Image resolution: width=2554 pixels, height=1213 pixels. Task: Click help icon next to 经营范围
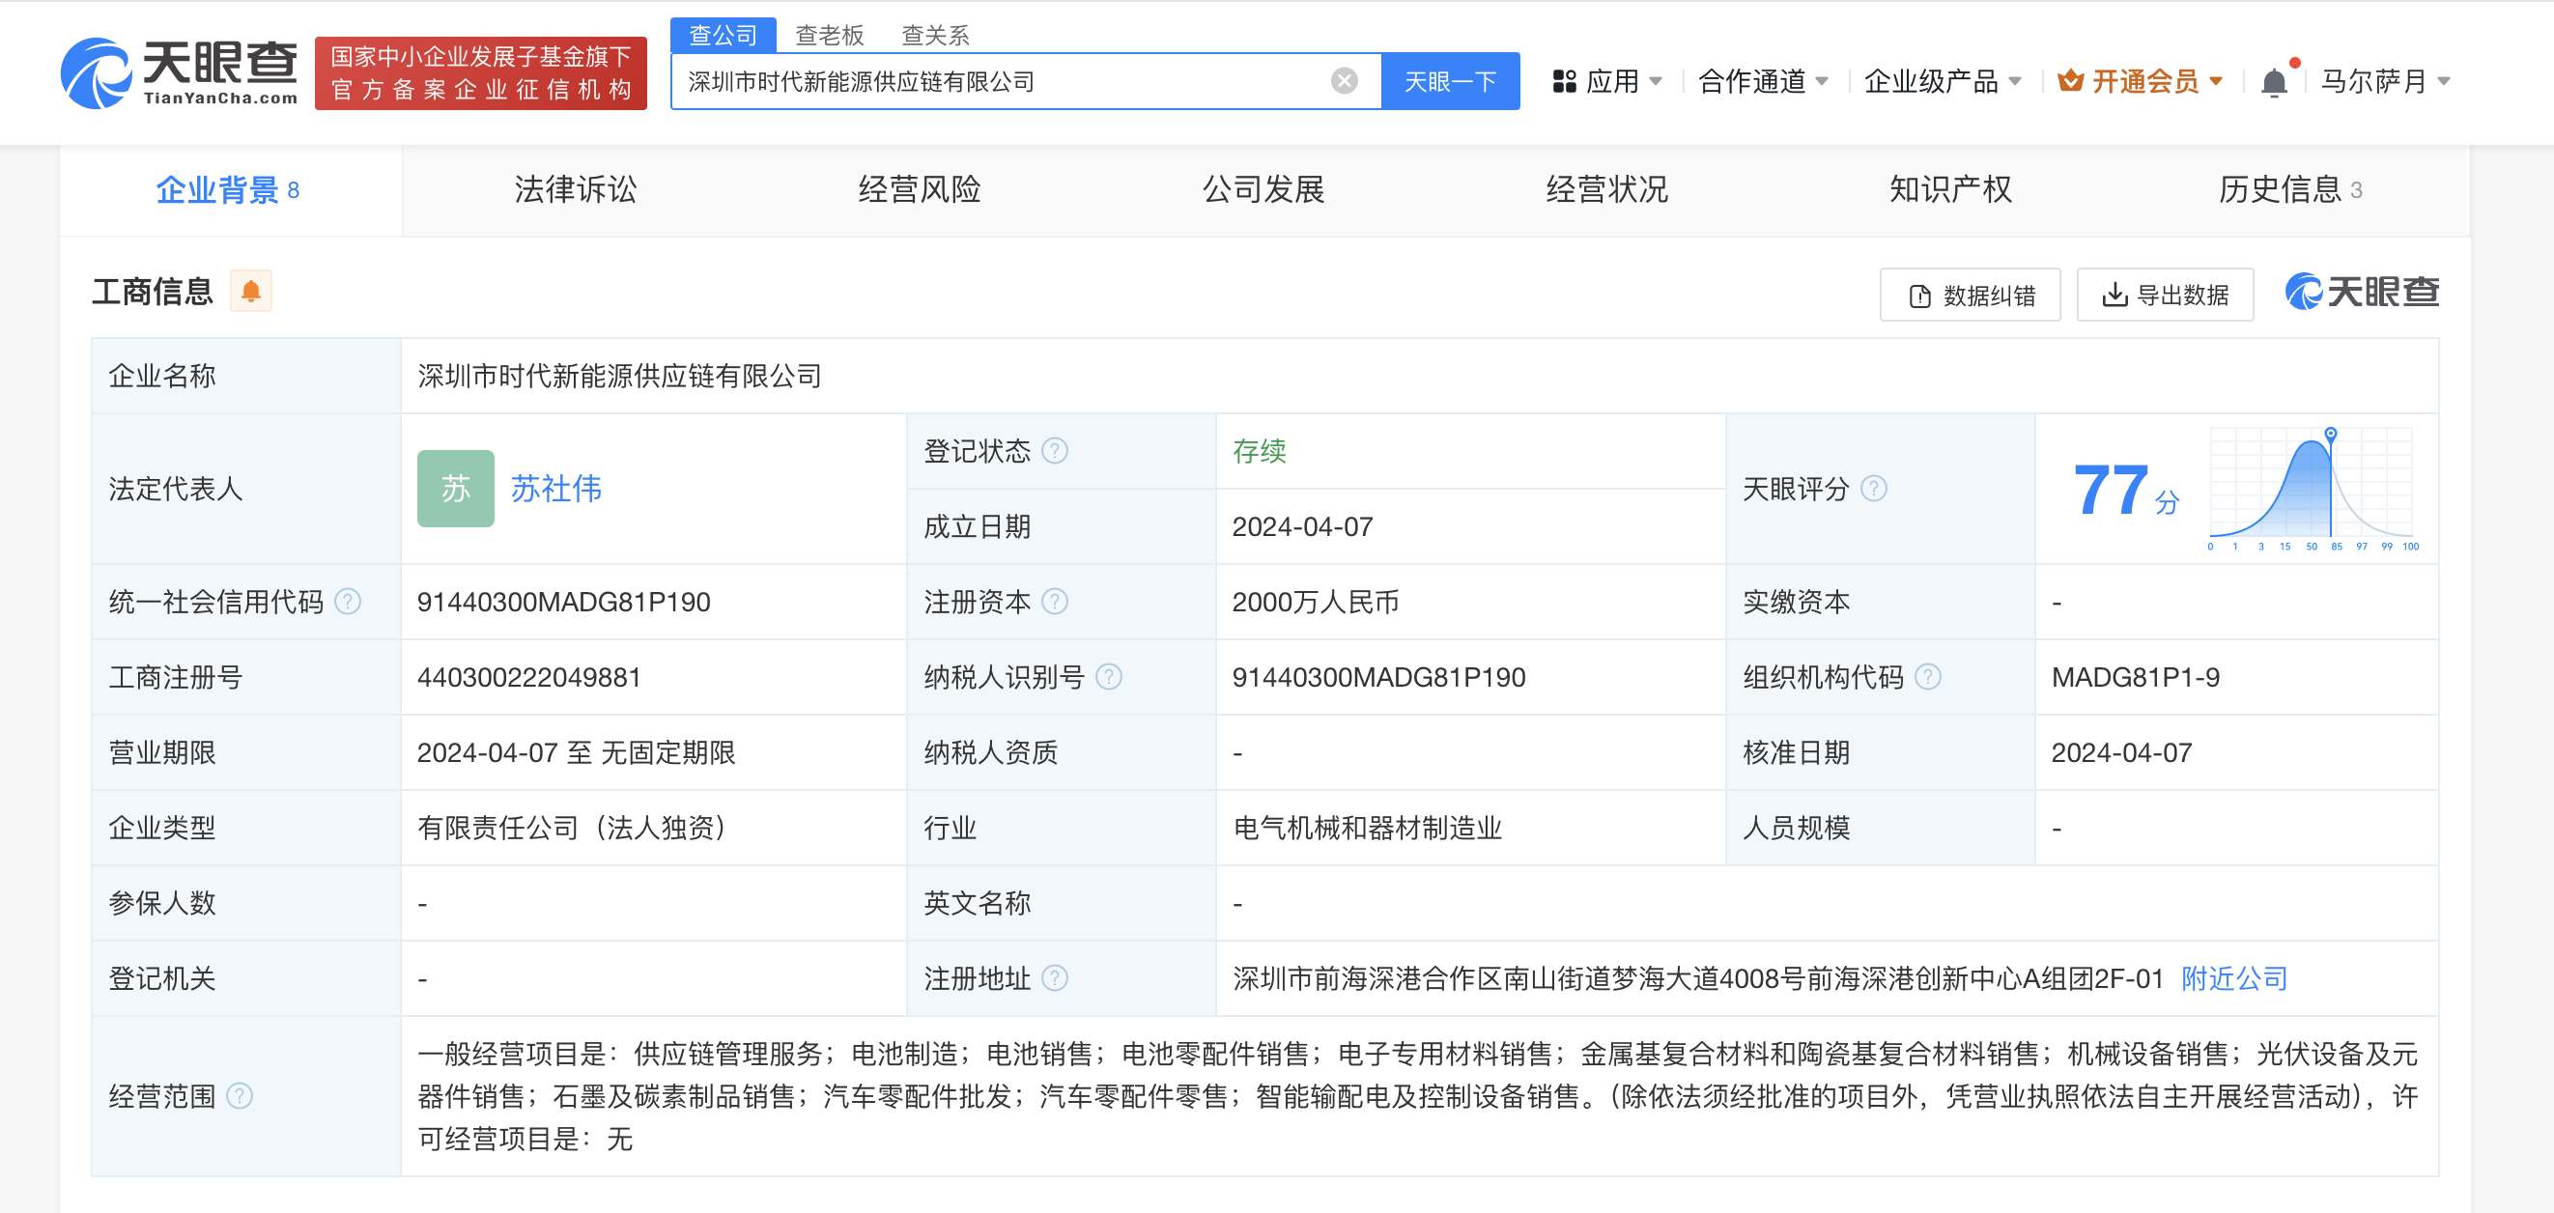pyautogui.click(x=240, y=1096)
